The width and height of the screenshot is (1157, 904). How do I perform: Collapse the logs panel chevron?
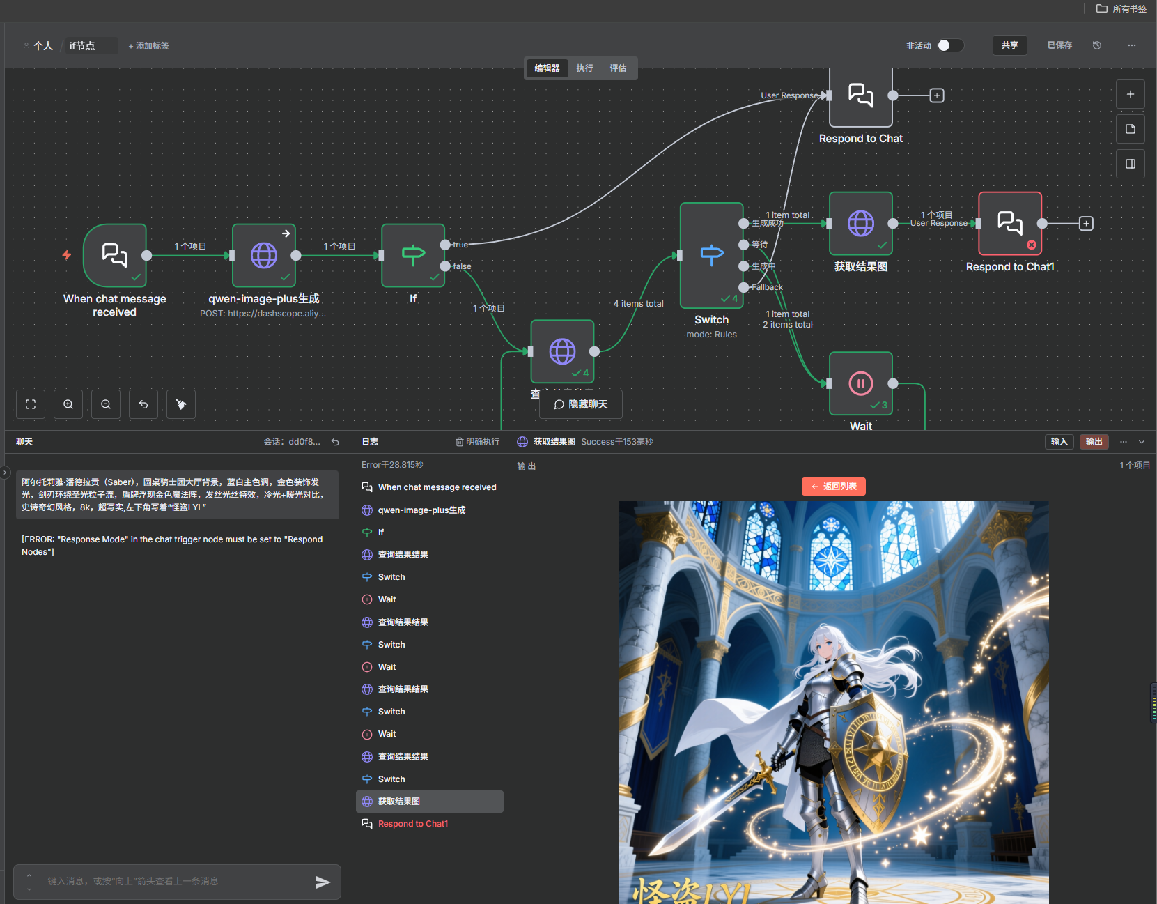point(1142,442)
